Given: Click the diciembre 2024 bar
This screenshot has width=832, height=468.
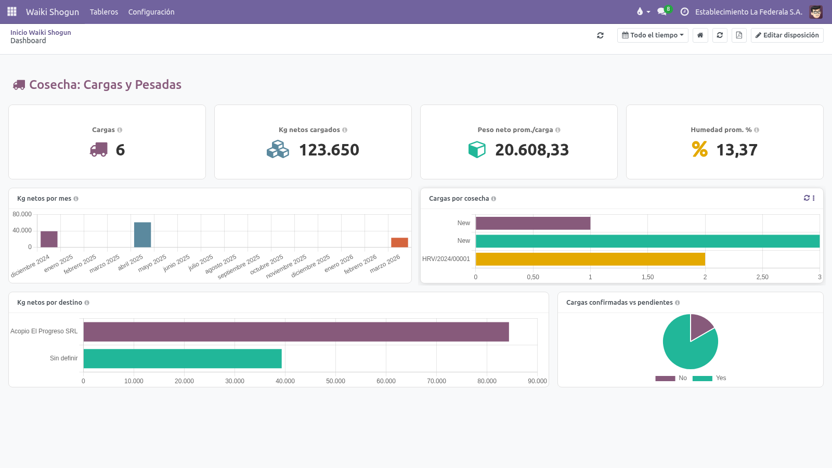Looking at the screenshot, I should [49, 239].
